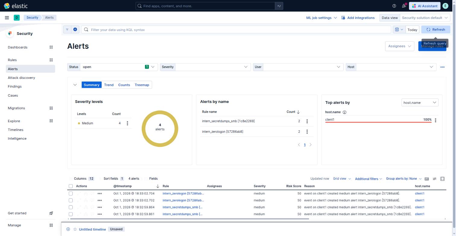456x236 pixels.
Task: Open the Host filter dropdown
Action: click(396, 67)
